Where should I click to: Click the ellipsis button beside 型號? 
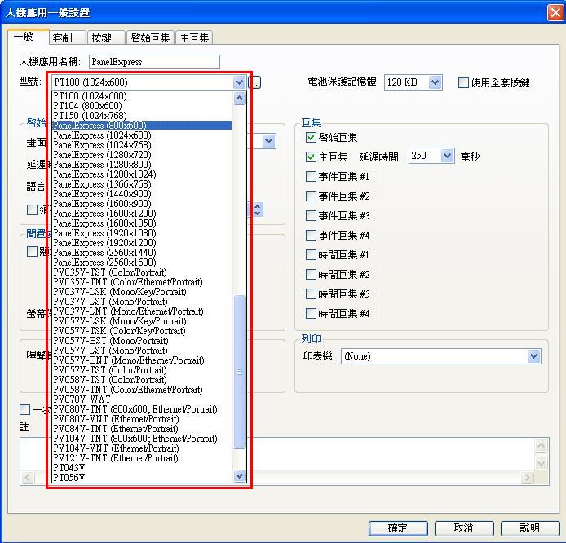254,82
